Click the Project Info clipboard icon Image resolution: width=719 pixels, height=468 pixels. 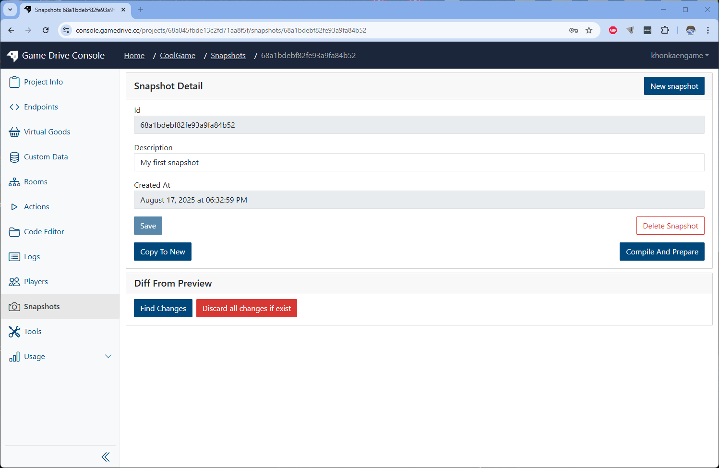(x=14, y=82)
